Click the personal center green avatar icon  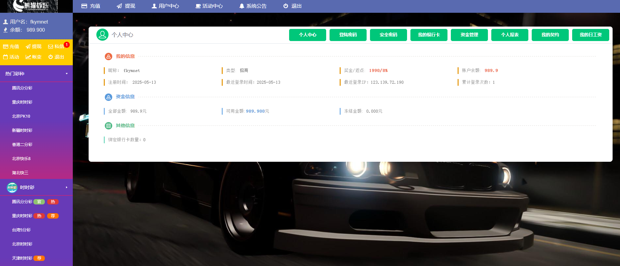[102, 35]
